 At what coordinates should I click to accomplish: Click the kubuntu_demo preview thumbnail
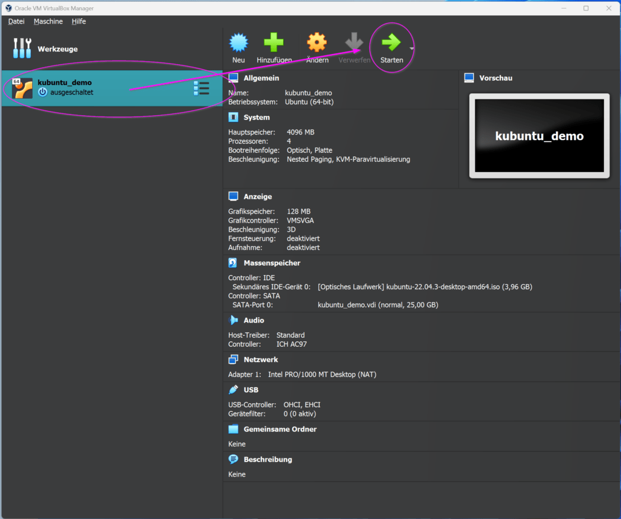point(539,136)
